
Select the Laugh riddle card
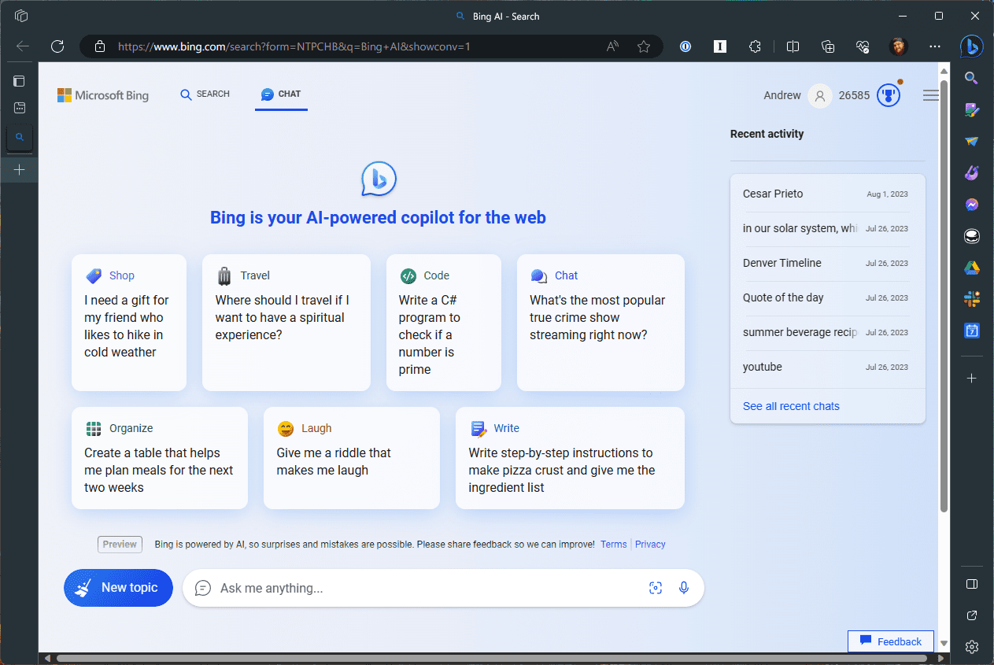click(x=352, y=458)
